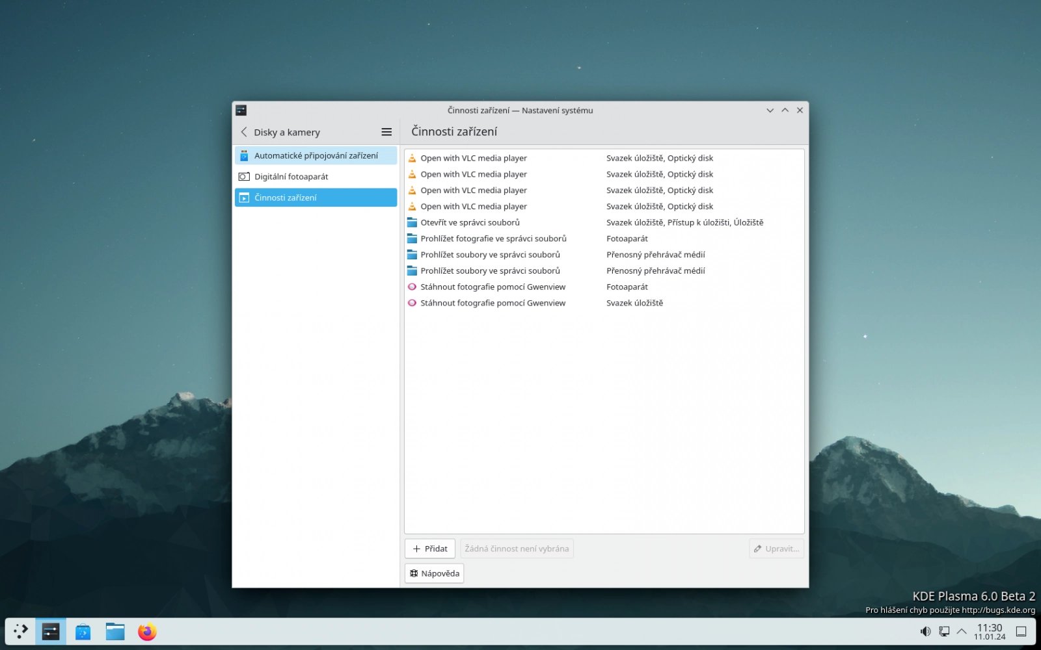The image size is (1041, 650).
Task: Expand hidden system tray icons
Action: tap(962, 631)
